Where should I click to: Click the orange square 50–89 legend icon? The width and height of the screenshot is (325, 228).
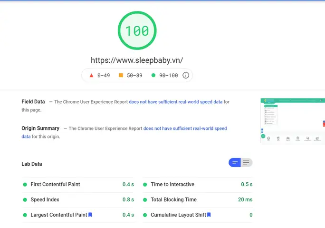(x=121, y=75)
